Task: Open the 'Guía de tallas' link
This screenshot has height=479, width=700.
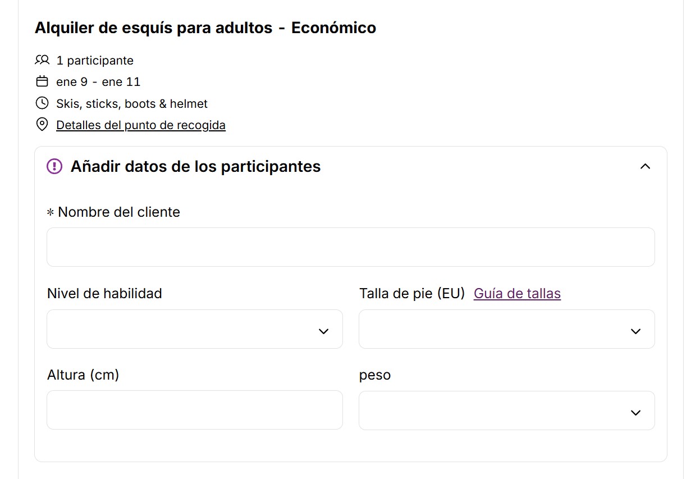Action: coord(517,293)
